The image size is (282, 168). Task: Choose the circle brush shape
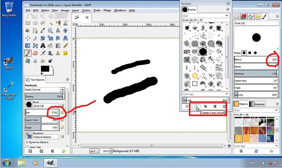pos(244,53)
